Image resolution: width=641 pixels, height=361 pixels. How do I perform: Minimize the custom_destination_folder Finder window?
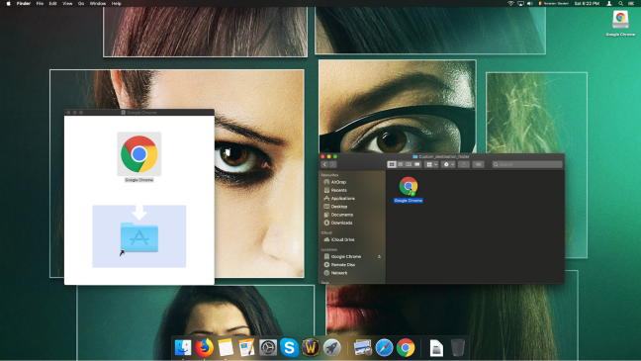(x=328, y=156)
